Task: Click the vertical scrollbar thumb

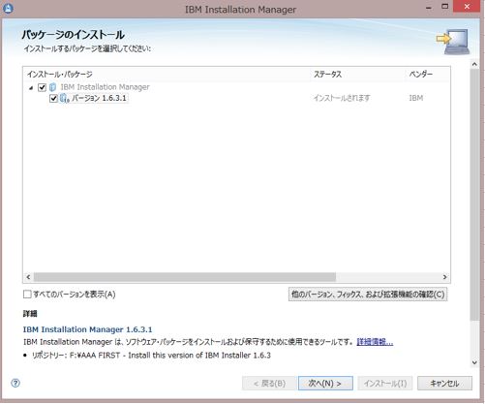Action: [474, 195]
